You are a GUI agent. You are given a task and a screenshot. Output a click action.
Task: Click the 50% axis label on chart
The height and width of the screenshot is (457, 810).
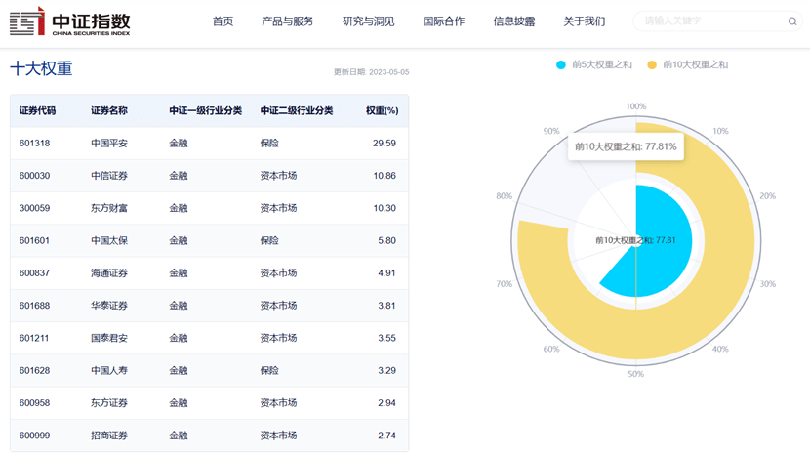(636, 374)
